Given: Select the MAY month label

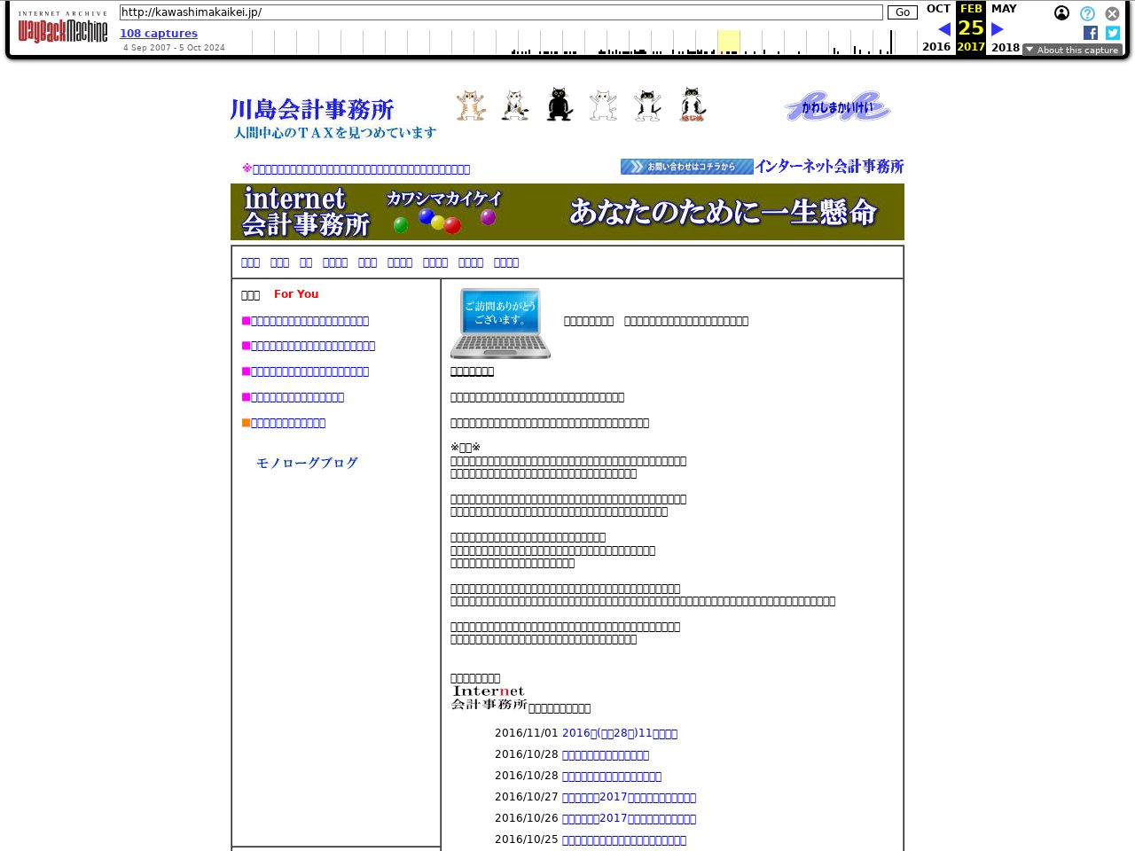Looking at the screenshot, I should pyautogui.click(x=1004, y=9).
